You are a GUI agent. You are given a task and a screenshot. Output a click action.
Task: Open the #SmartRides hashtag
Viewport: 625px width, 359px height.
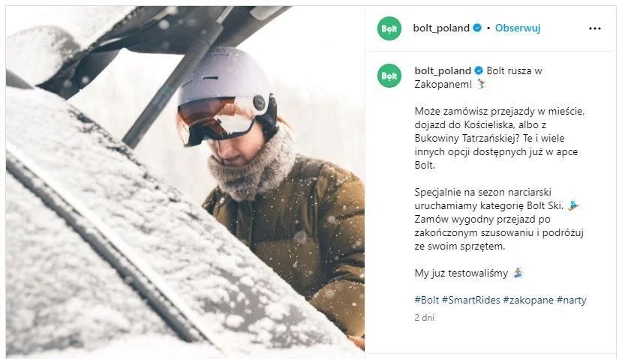click(470, 300)
